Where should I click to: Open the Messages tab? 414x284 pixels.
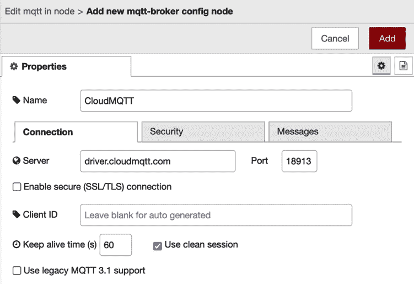click(330, 132)
